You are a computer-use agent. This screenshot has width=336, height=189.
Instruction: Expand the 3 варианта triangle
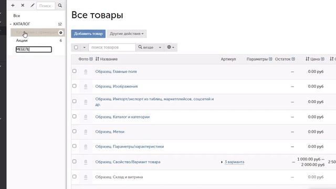pyautogui.click(x=222, y=162)
